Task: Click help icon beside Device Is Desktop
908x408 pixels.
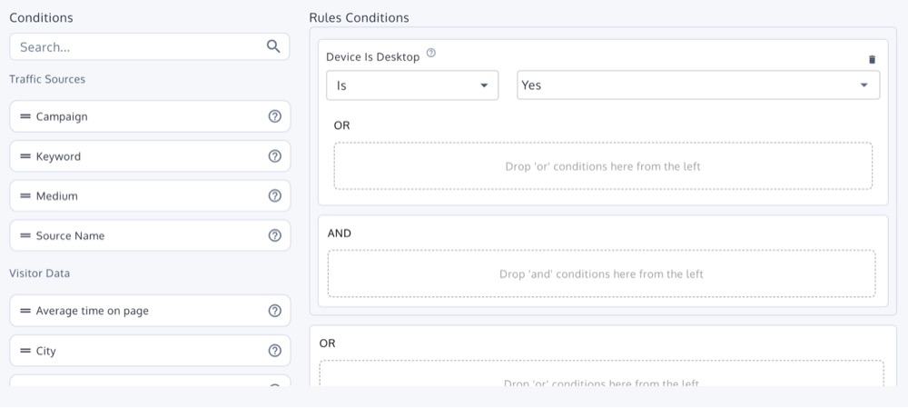Action: [x=430, y=54]
